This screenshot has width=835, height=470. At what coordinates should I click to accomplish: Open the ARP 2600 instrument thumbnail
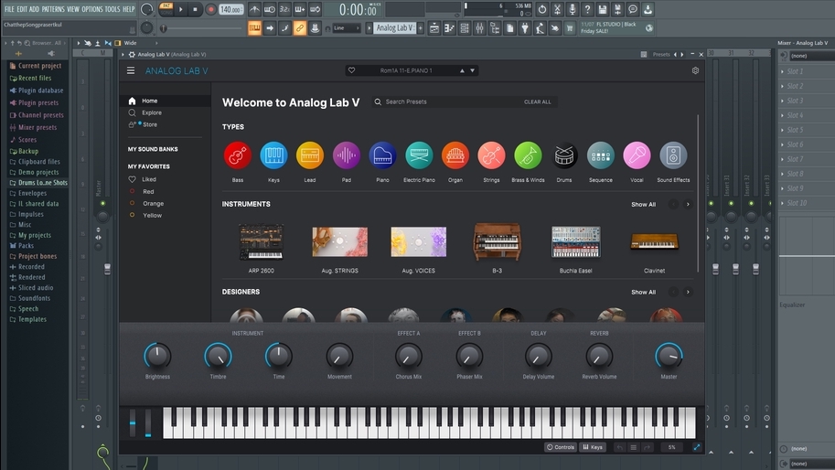[261, 242]
